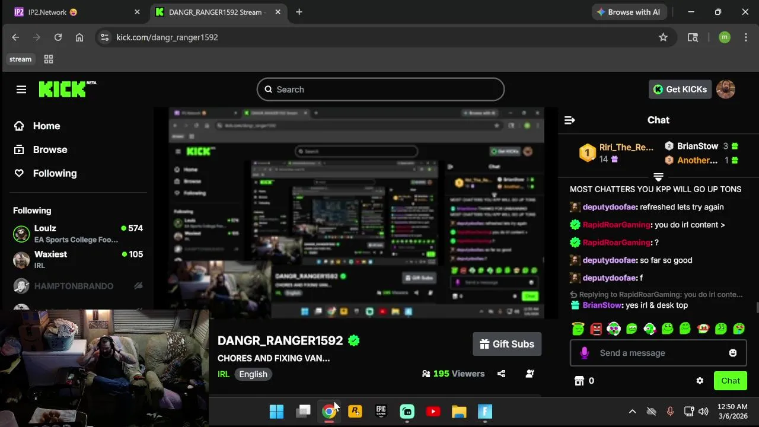Open the Kick hamburger sidebar menu
This screenshot has height=427, width=759.
[21, 90]
